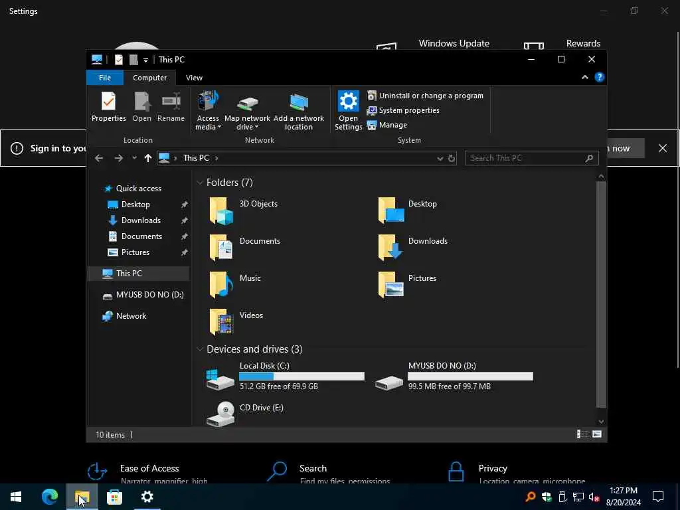
Task: Click Windows Update in Settings header
Action: tap(454, 43)
